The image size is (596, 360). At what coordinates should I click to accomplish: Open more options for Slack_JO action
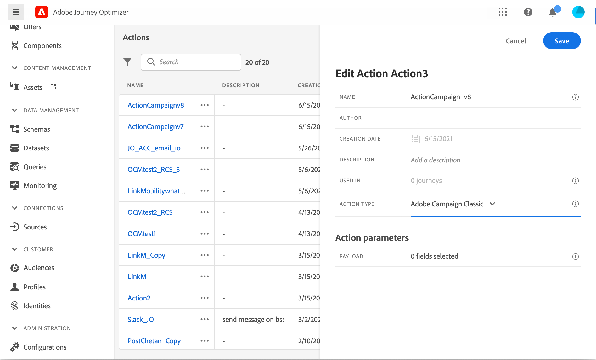pos(204,320)
